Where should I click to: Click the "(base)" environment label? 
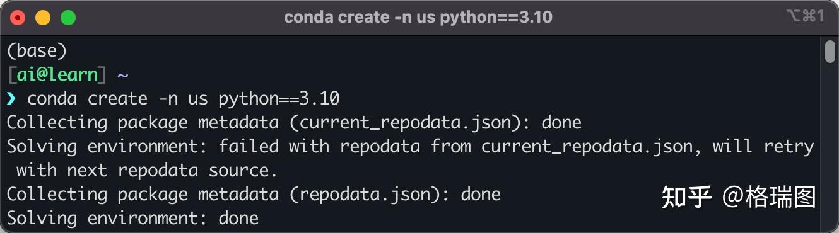tap(37, 51)
